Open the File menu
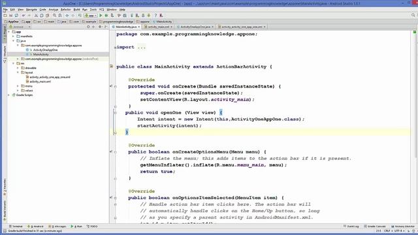The image size is (418, 235). (5, 10)
